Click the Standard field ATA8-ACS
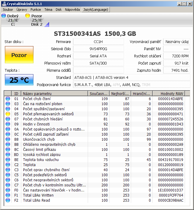The width and height of the screenshot is (194, 210). pyautogui.click(x=131, y=78)
